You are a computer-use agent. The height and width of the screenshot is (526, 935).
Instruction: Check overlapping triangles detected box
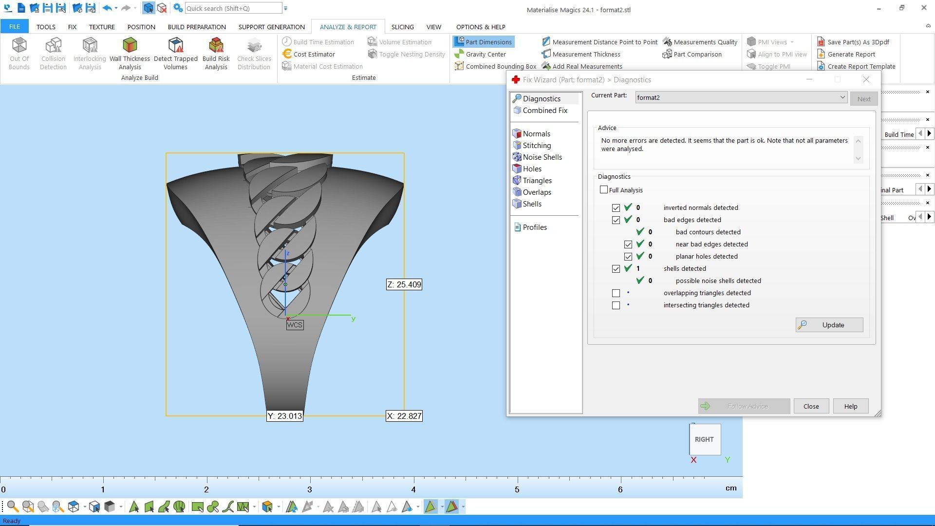click(616, 293)
